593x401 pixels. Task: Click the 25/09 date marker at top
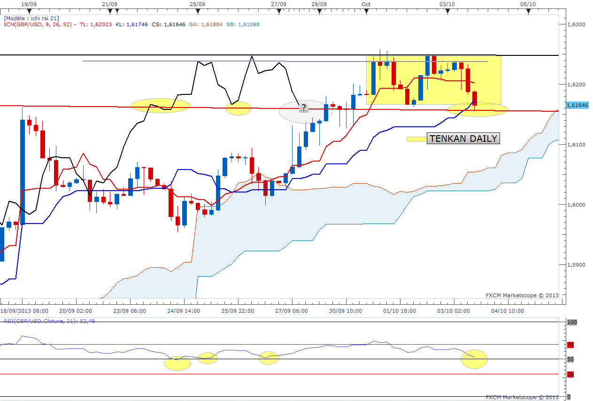coord(197,4)
